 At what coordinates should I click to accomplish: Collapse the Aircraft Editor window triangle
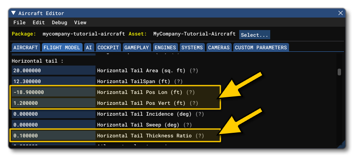pos(13,13)
